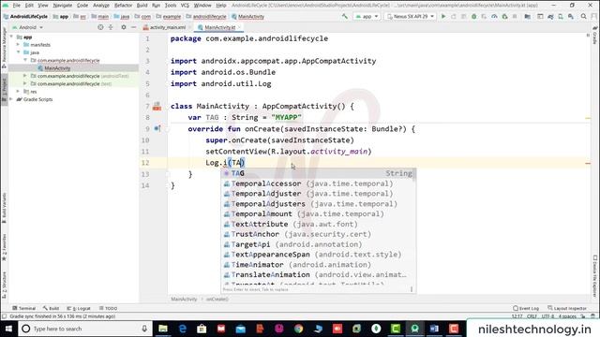Open Search Everywhere magnifier icon

tap(583, 17)
